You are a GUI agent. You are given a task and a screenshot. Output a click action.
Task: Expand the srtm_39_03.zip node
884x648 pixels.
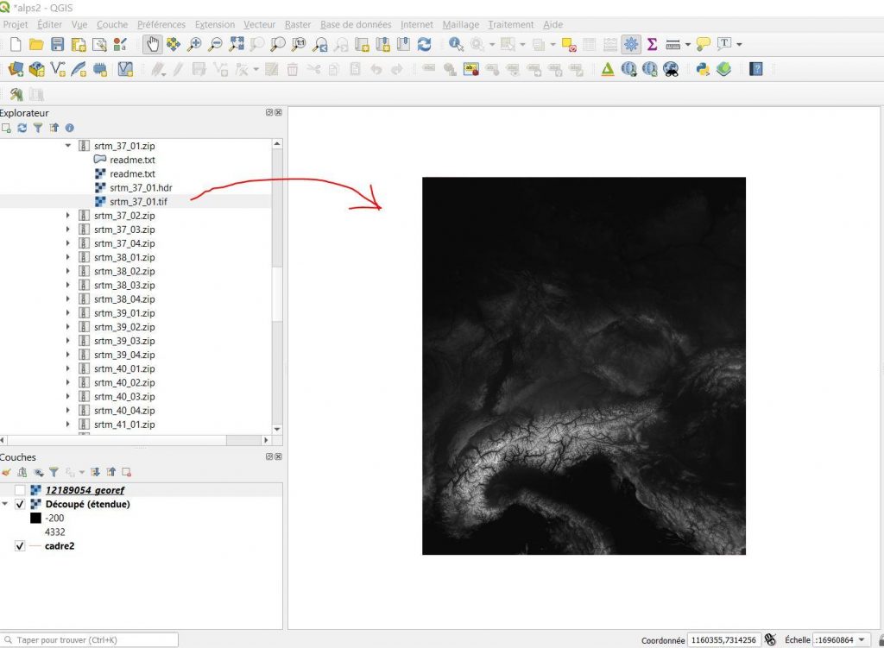tap(68, 341)
